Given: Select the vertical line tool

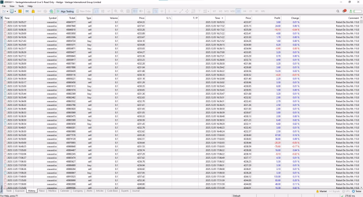Looking at the screenshot, I should pos(169,11).
